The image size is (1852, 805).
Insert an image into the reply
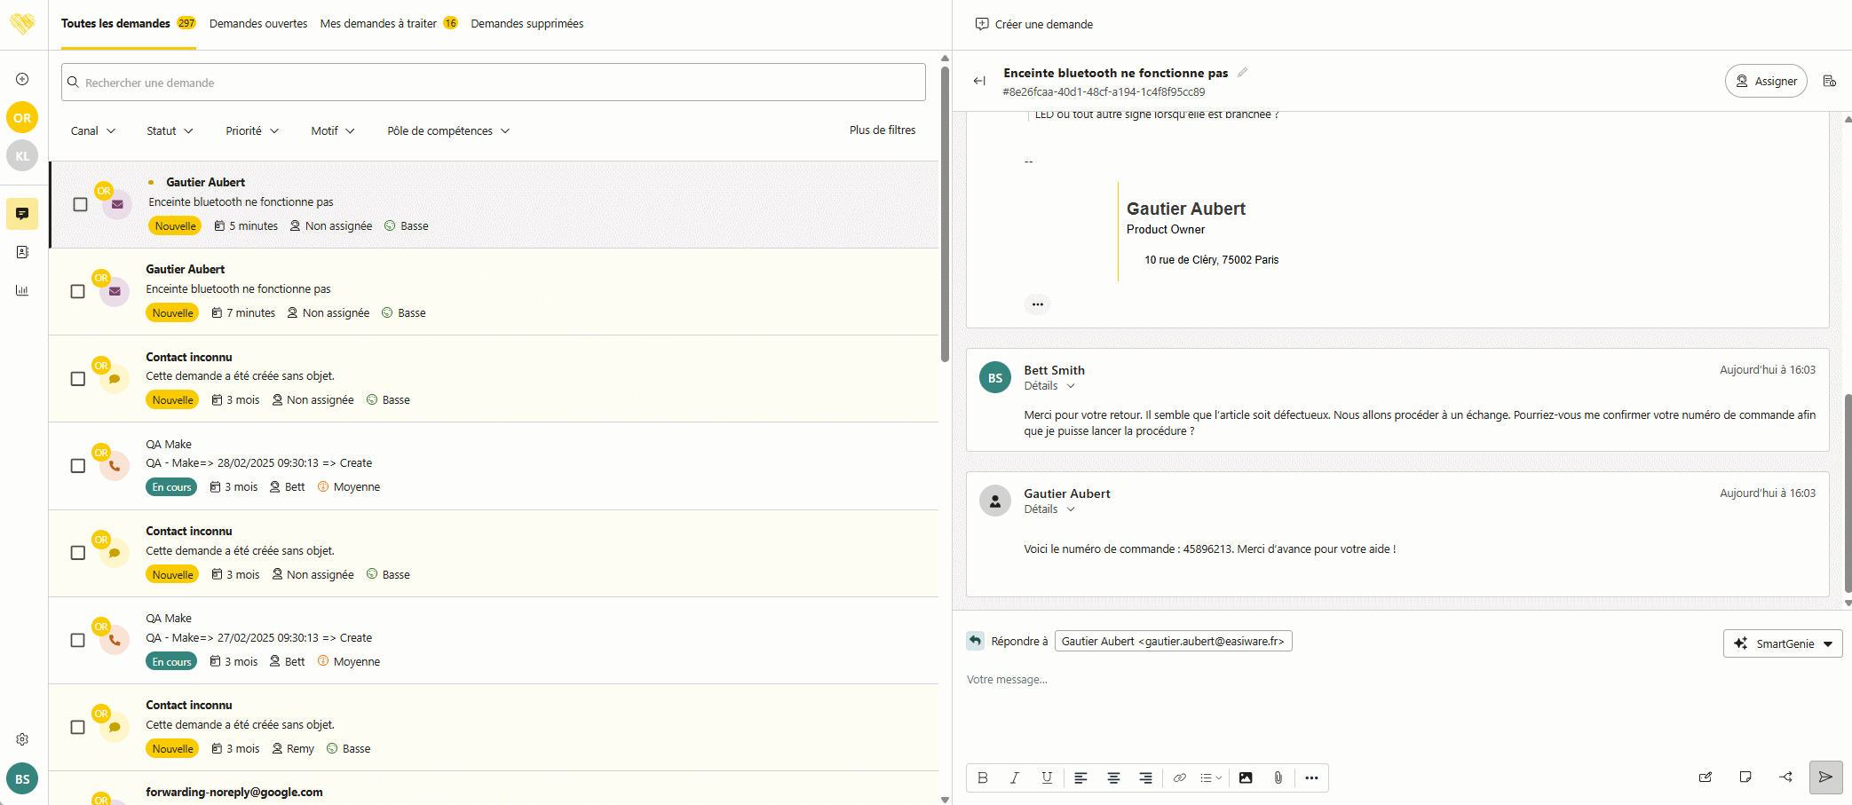[1246, 777]
